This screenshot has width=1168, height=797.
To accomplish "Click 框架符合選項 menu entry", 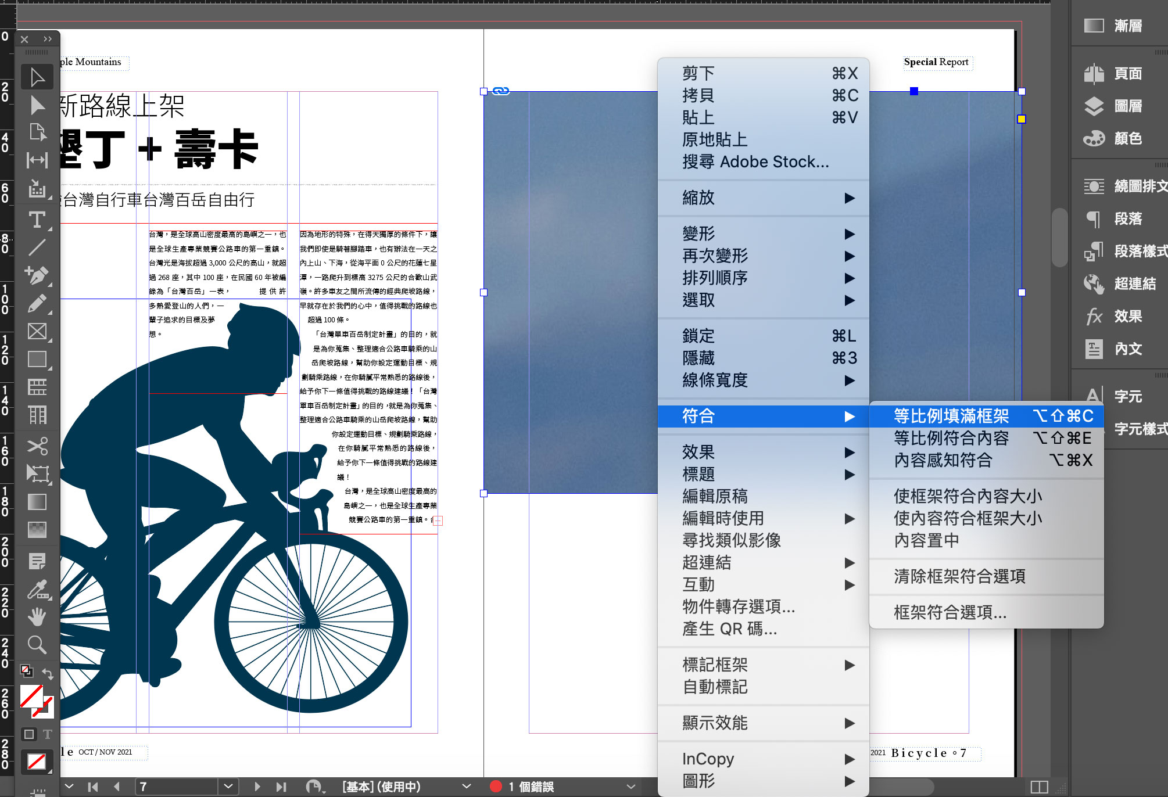I will pyautogui.click(x=950, y=612).
